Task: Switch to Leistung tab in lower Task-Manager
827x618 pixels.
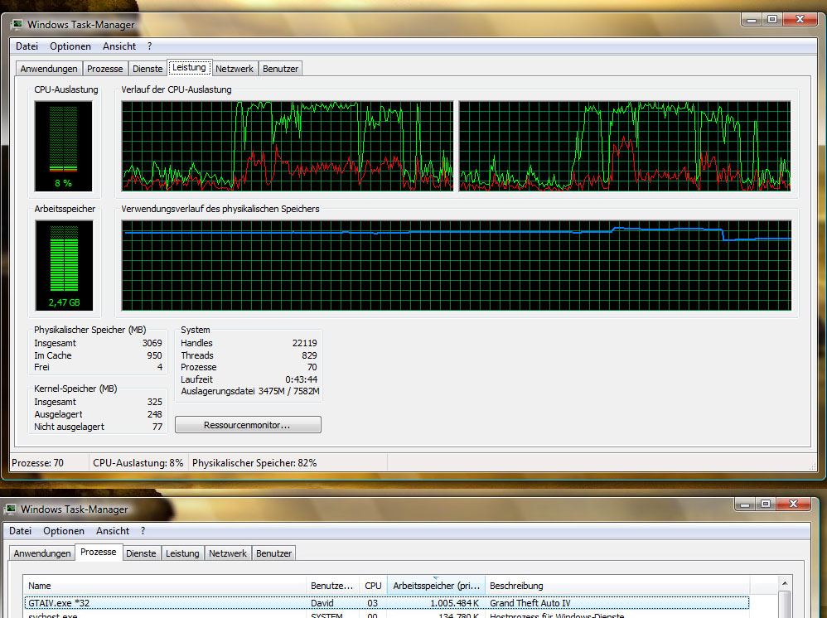Action: [182, 553]
